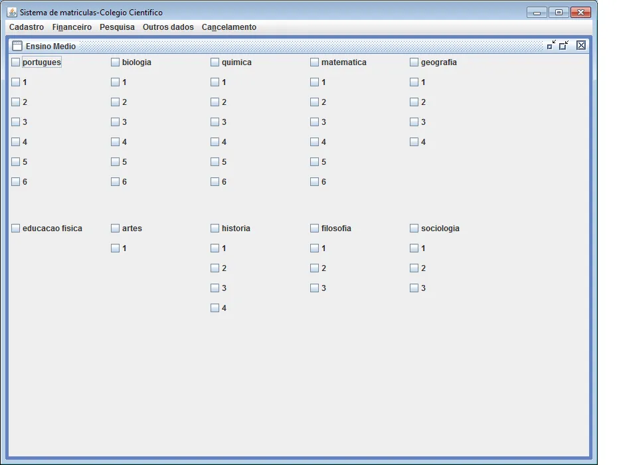Close the Ensino Medio internal frame
This screenshot has height=465, width=623.
coord(581,45)
